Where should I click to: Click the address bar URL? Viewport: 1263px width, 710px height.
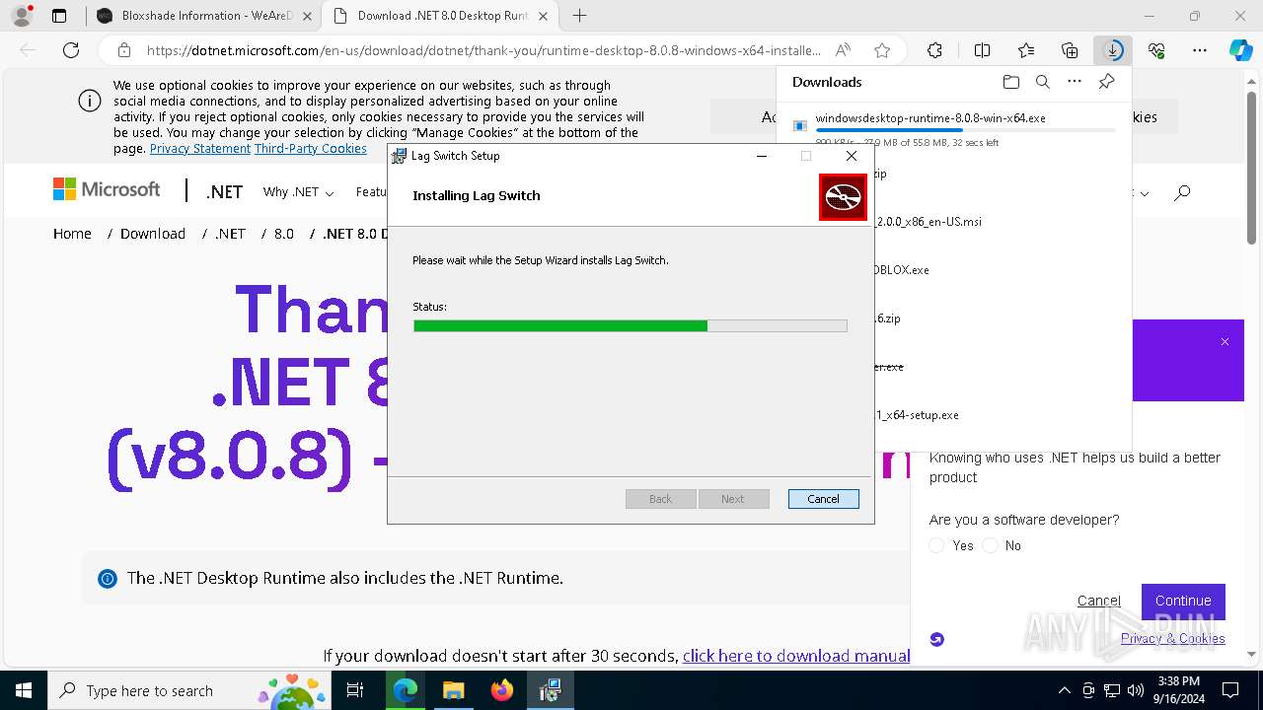click(x=483, y=50)
